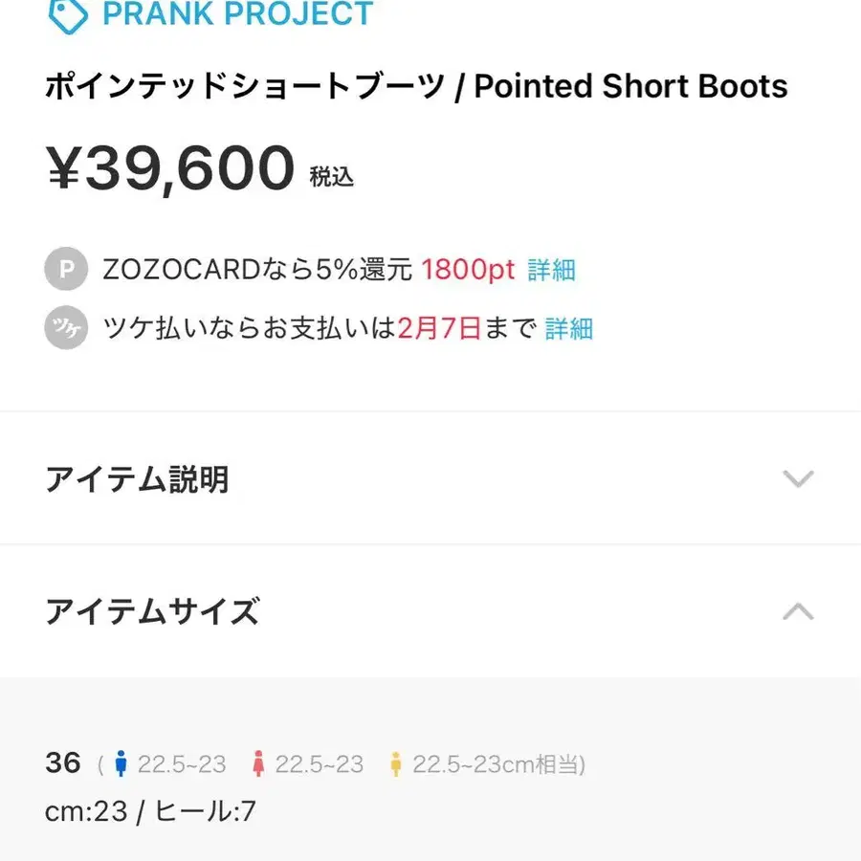This screenshot has width=861, height=861.
Task: Click the circular P ZOZOCARD points icon
Action: pyautogui.click(x=65, y=269)
